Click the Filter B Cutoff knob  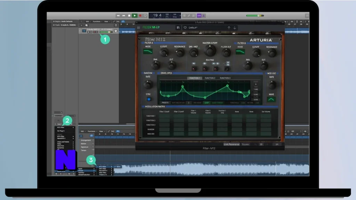(256, 53)
